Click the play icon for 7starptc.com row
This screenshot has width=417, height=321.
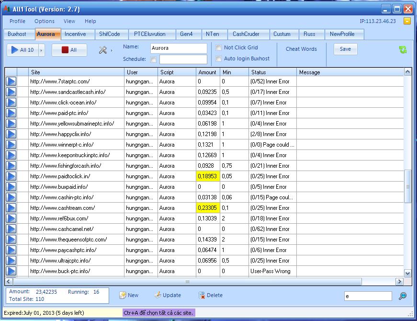(x=11, y=81)
